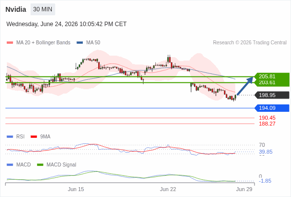Click the 9MA red legend swatch
291x197 pixels.
click(x=34, y=137)
